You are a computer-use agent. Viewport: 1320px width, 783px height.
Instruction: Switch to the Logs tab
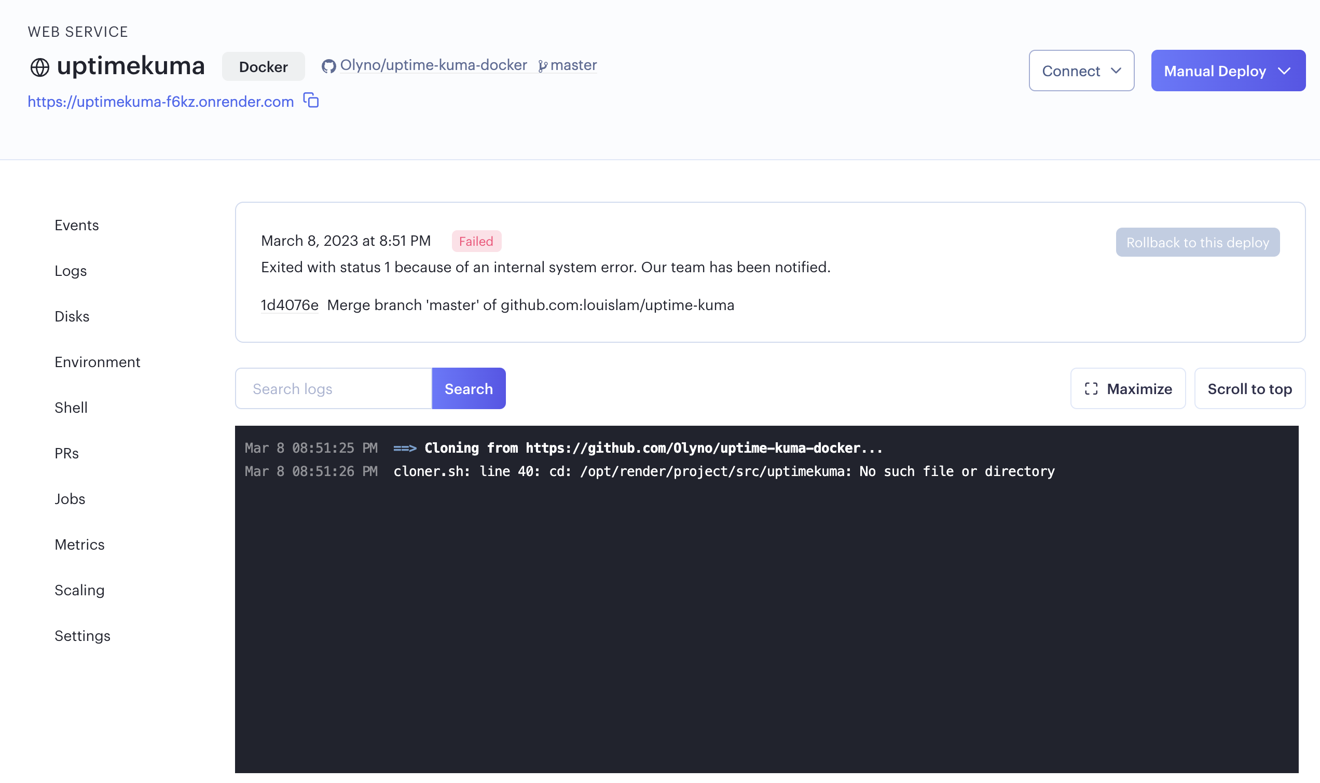click(x=70, y=271)
